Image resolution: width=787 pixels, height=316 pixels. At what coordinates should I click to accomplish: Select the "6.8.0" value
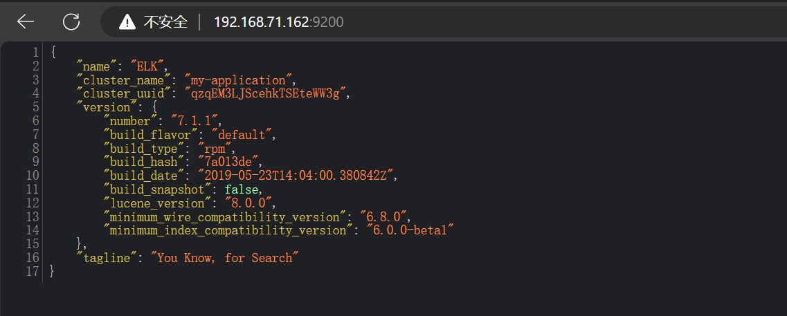[x=384, y=216]
